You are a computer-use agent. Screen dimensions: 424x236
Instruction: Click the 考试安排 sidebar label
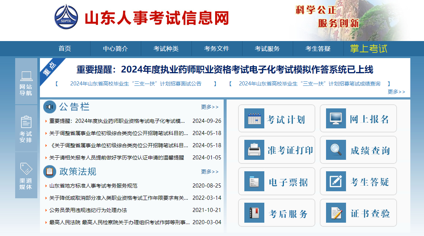[26, 137]
